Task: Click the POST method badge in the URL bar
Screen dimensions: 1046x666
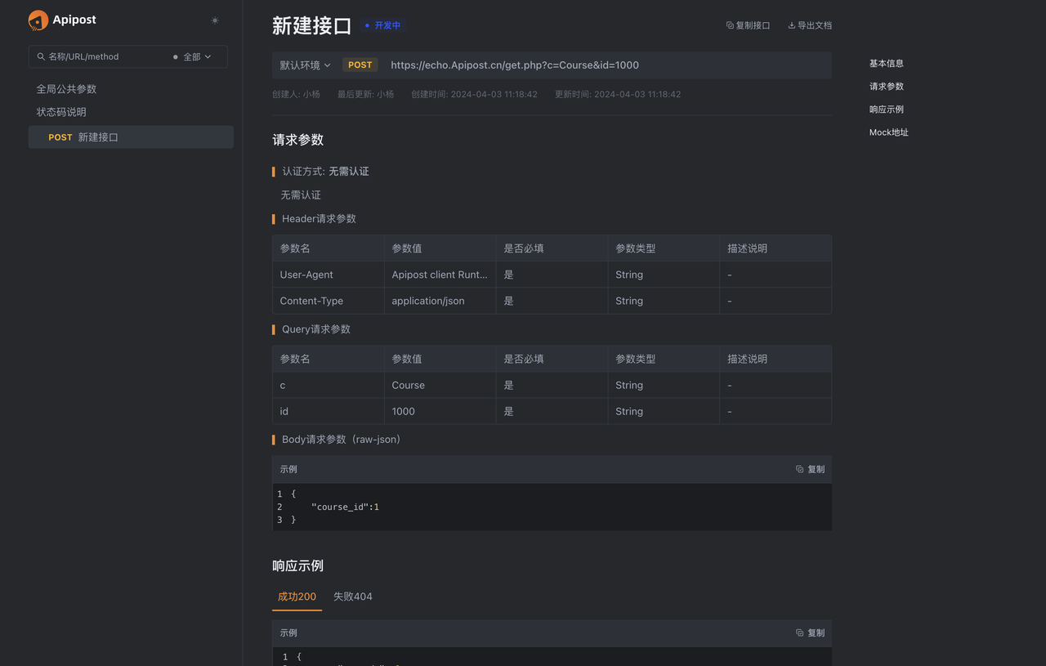Action: [360, 65]
